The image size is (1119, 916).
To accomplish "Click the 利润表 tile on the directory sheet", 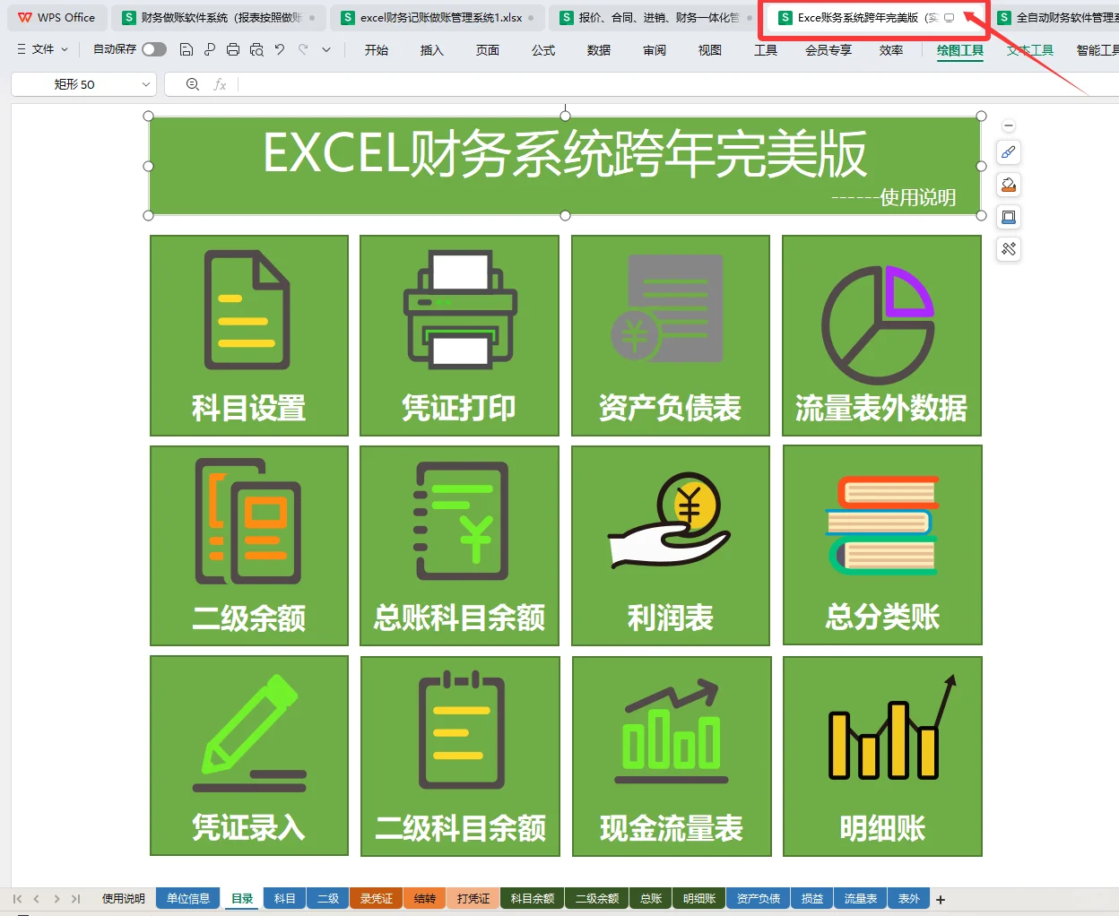I will click(x=670, y=546).
